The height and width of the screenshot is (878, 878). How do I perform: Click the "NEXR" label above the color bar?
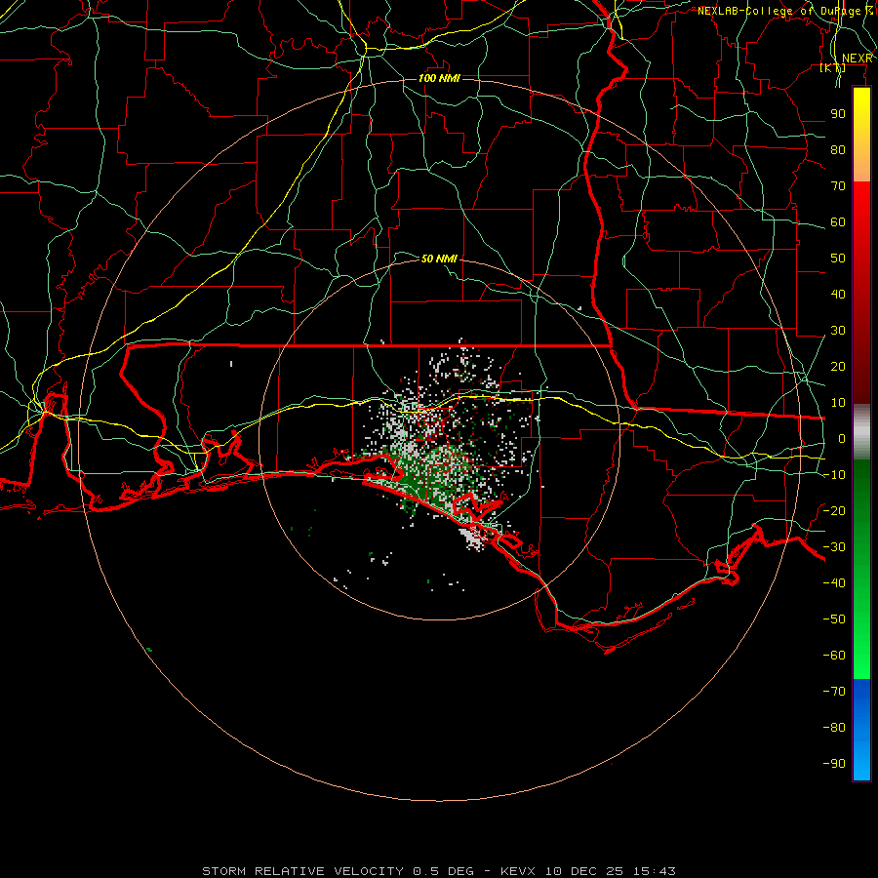(x=857, y=59)
